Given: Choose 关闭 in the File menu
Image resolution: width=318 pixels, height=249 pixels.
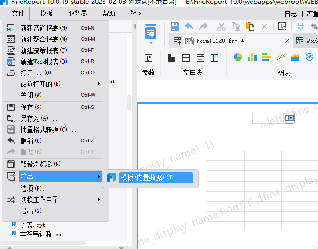Looking at the screenshot, I should [x=55, y=95].
